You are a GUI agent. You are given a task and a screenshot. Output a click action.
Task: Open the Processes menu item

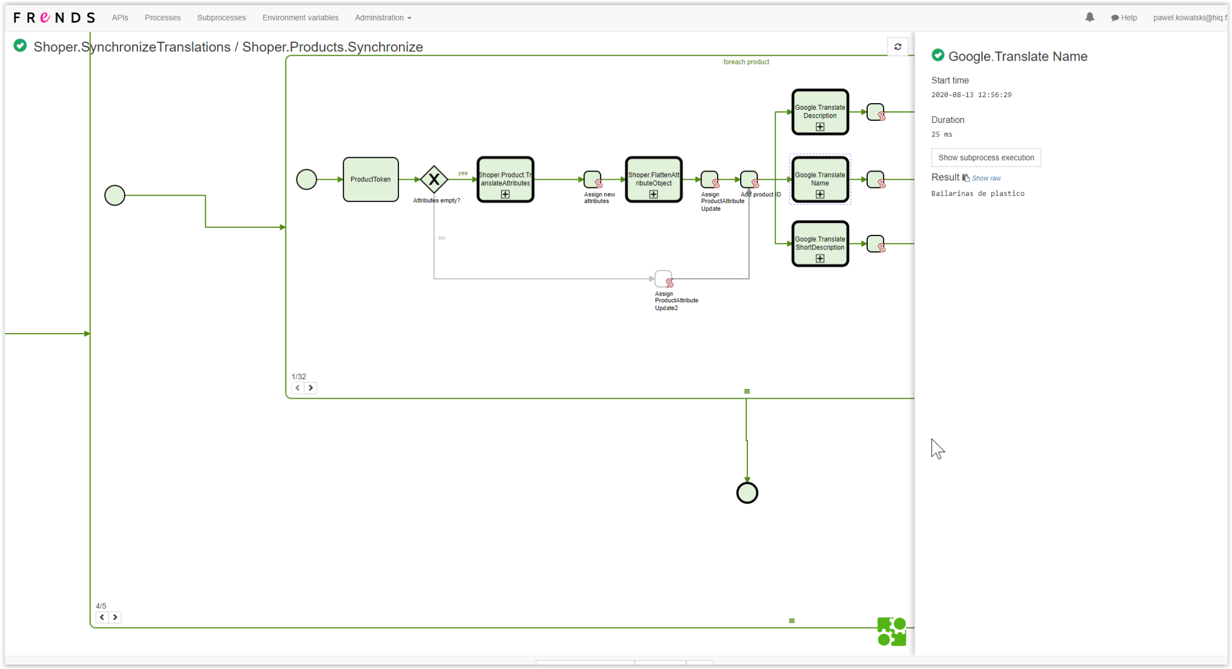point(162,18)
